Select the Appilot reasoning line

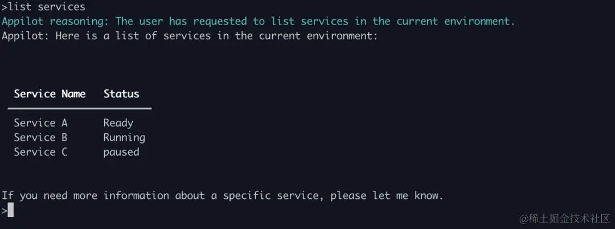pyautogui.click(x=258, y=21)
